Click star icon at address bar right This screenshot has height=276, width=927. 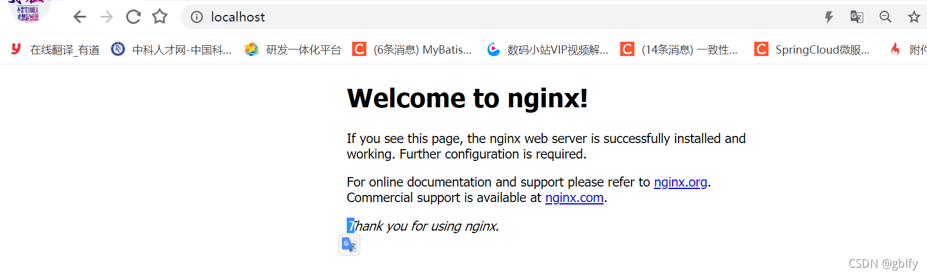914,17
